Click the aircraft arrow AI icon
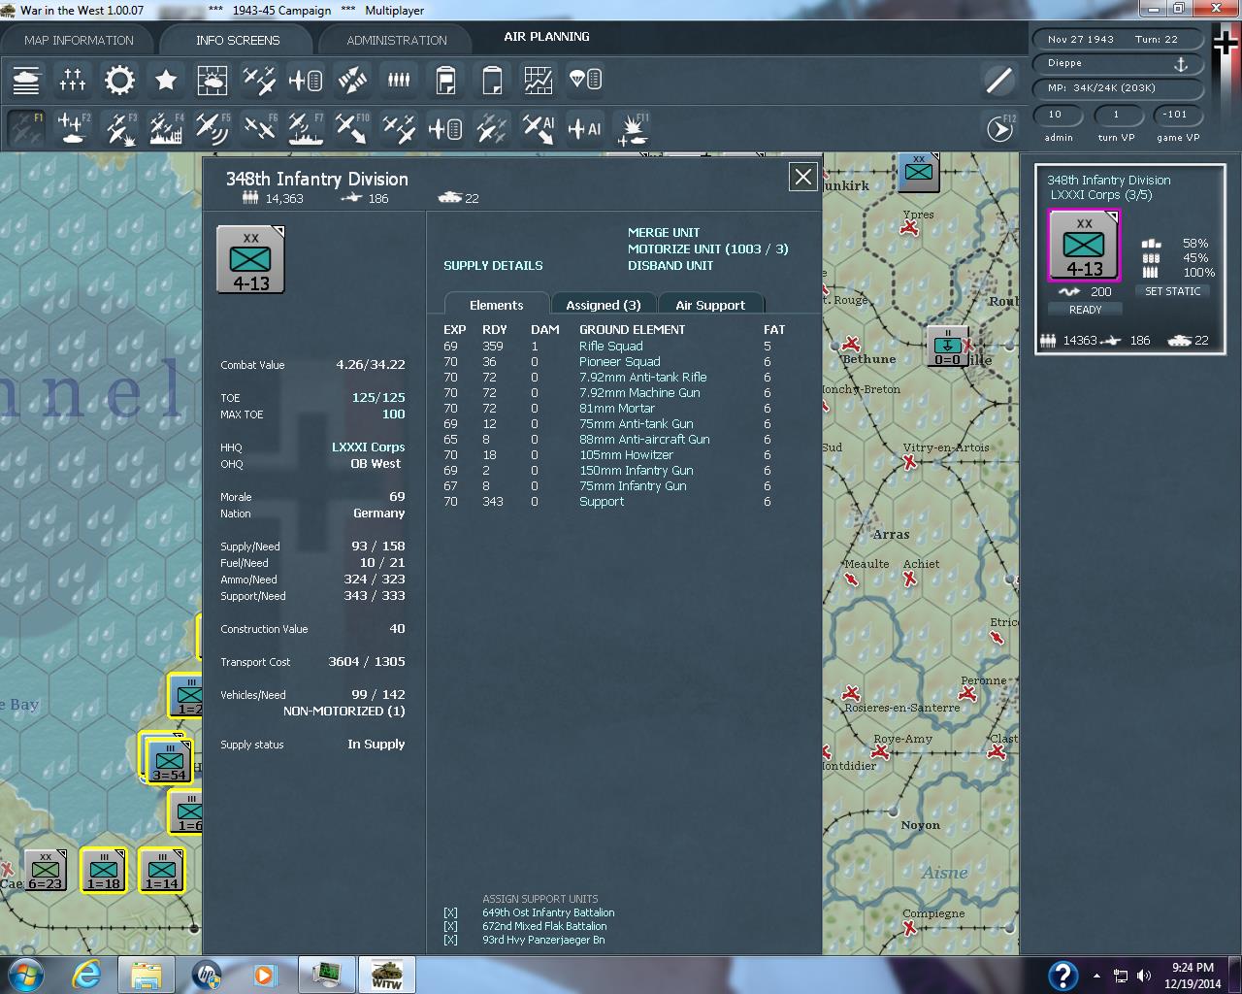 tap(539, 128)
